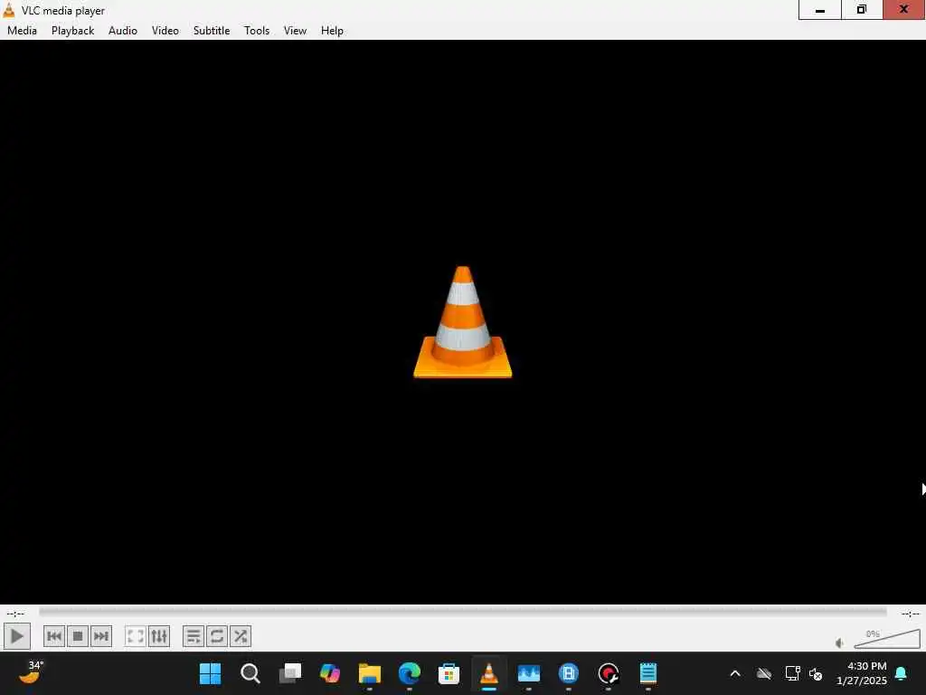926x695 pixels.
Task: Skip to the next media track
Action: (101, 636)
